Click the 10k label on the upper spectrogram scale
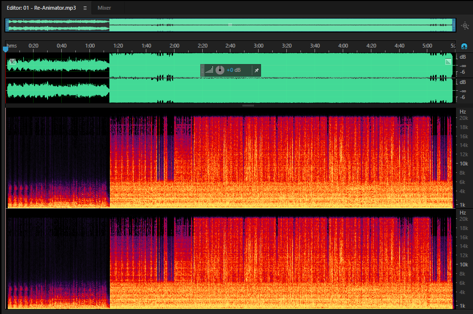This screenshot has width=473, height=314. click(x=464, y=164)
